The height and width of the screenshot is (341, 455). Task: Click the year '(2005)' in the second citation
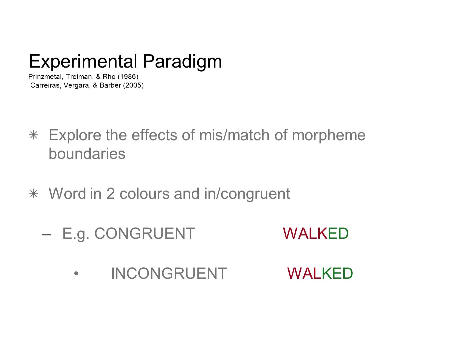[x=133, y=85]
